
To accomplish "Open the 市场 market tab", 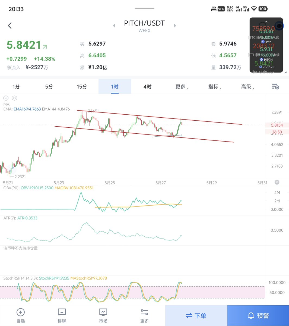I will coord(103,316).
